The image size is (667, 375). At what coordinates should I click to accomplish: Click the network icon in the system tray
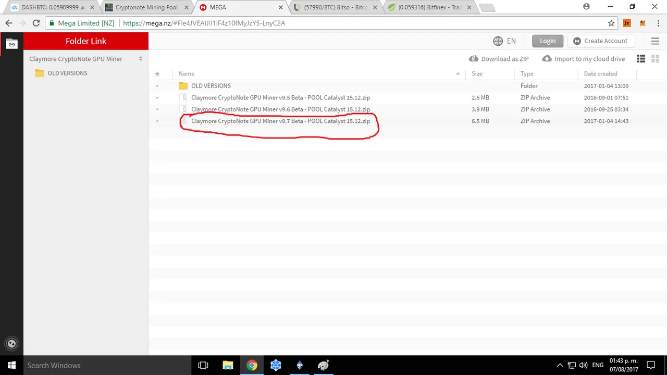coord(572,365)
